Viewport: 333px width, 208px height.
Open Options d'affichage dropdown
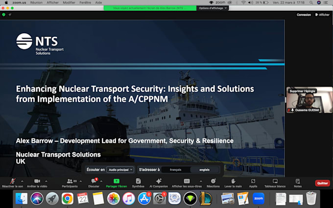tap(213, 8)
